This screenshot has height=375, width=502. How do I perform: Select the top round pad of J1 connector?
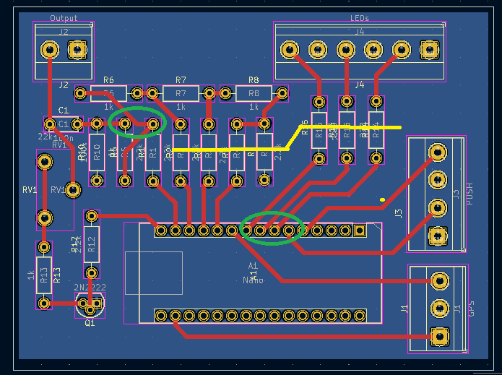coord(440,280)
